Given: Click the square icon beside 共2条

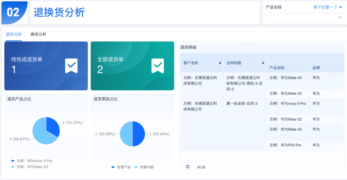Looking at the screenshot, I should [188, 167].
